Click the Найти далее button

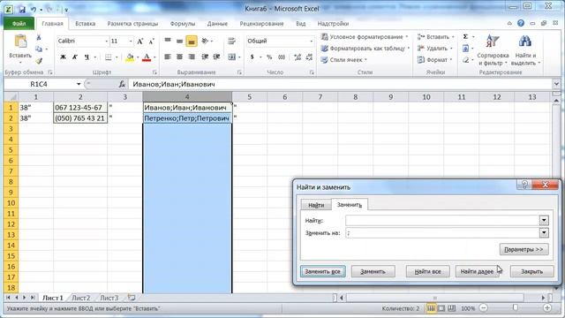tap(477, 271)
